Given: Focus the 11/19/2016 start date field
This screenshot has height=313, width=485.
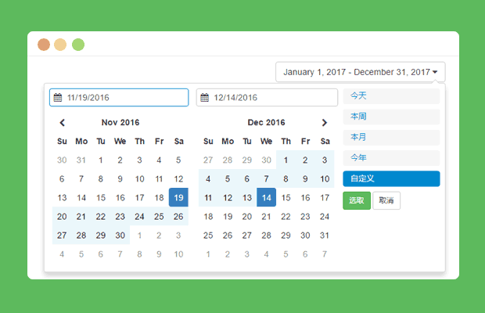Looking at the screenshot, I should (x=119, y=98).
